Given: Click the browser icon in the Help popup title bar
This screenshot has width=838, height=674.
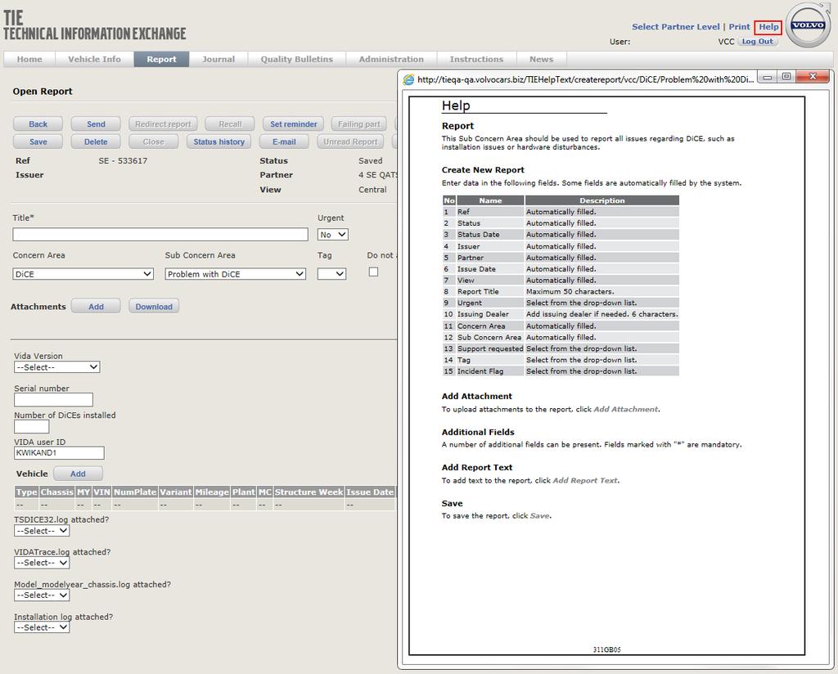Looking at the screenshot, I should 408,79.
